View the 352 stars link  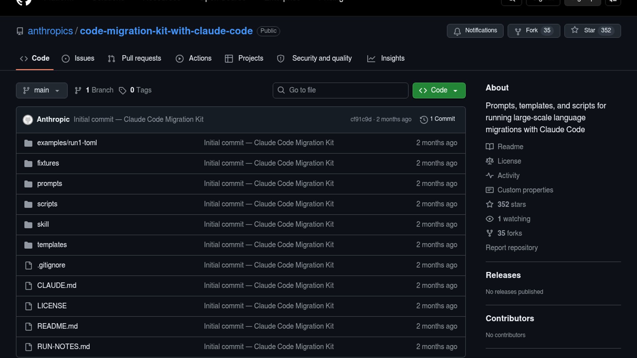(x=506, y=205)
